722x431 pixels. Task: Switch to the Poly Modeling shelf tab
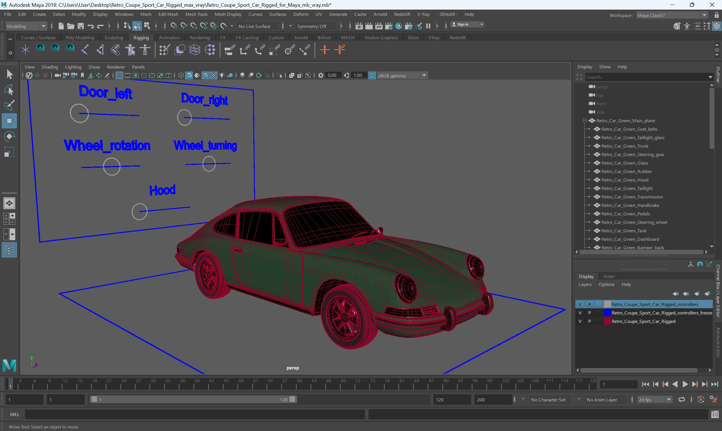coord(80,38)
